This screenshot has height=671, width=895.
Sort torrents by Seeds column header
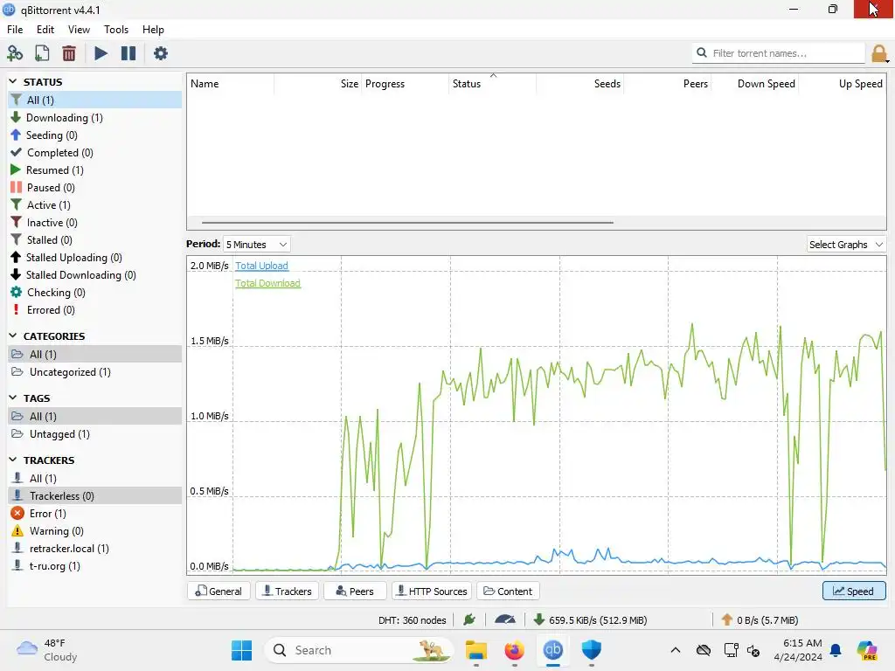click(x=580, y=84)
